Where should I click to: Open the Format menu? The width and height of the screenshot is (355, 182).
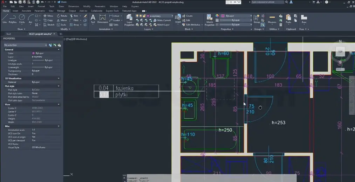click(41, 7)
